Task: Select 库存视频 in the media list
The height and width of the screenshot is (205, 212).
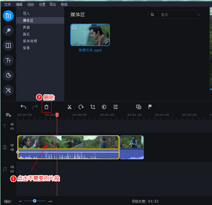Action: [30, 41]
